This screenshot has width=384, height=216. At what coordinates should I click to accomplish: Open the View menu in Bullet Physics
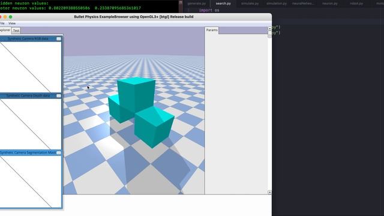12,23
